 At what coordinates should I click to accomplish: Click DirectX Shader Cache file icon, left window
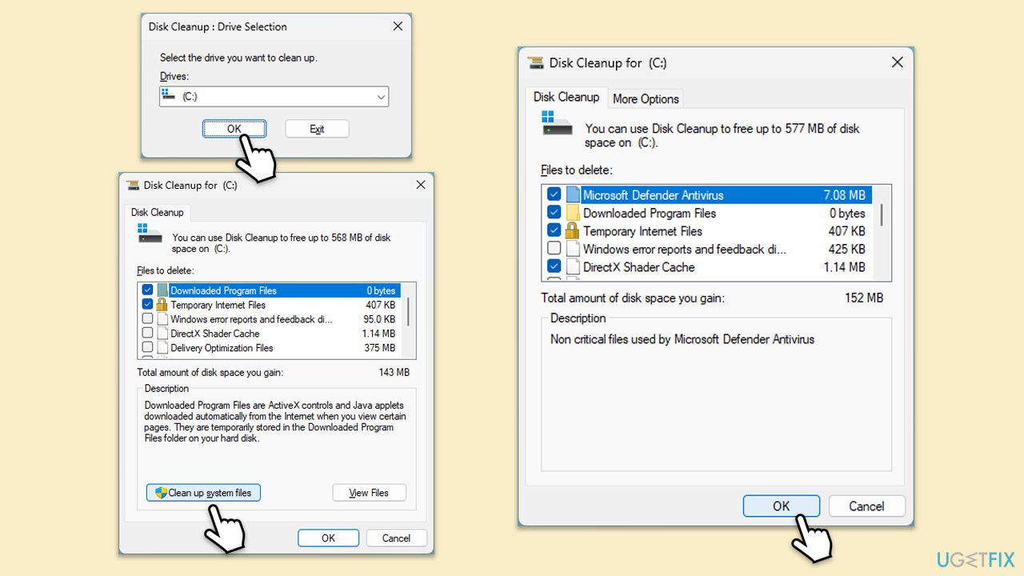coord(162,334)
